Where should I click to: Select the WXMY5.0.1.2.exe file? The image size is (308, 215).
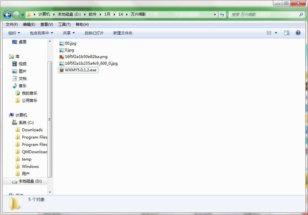click(x=81, y=70)
